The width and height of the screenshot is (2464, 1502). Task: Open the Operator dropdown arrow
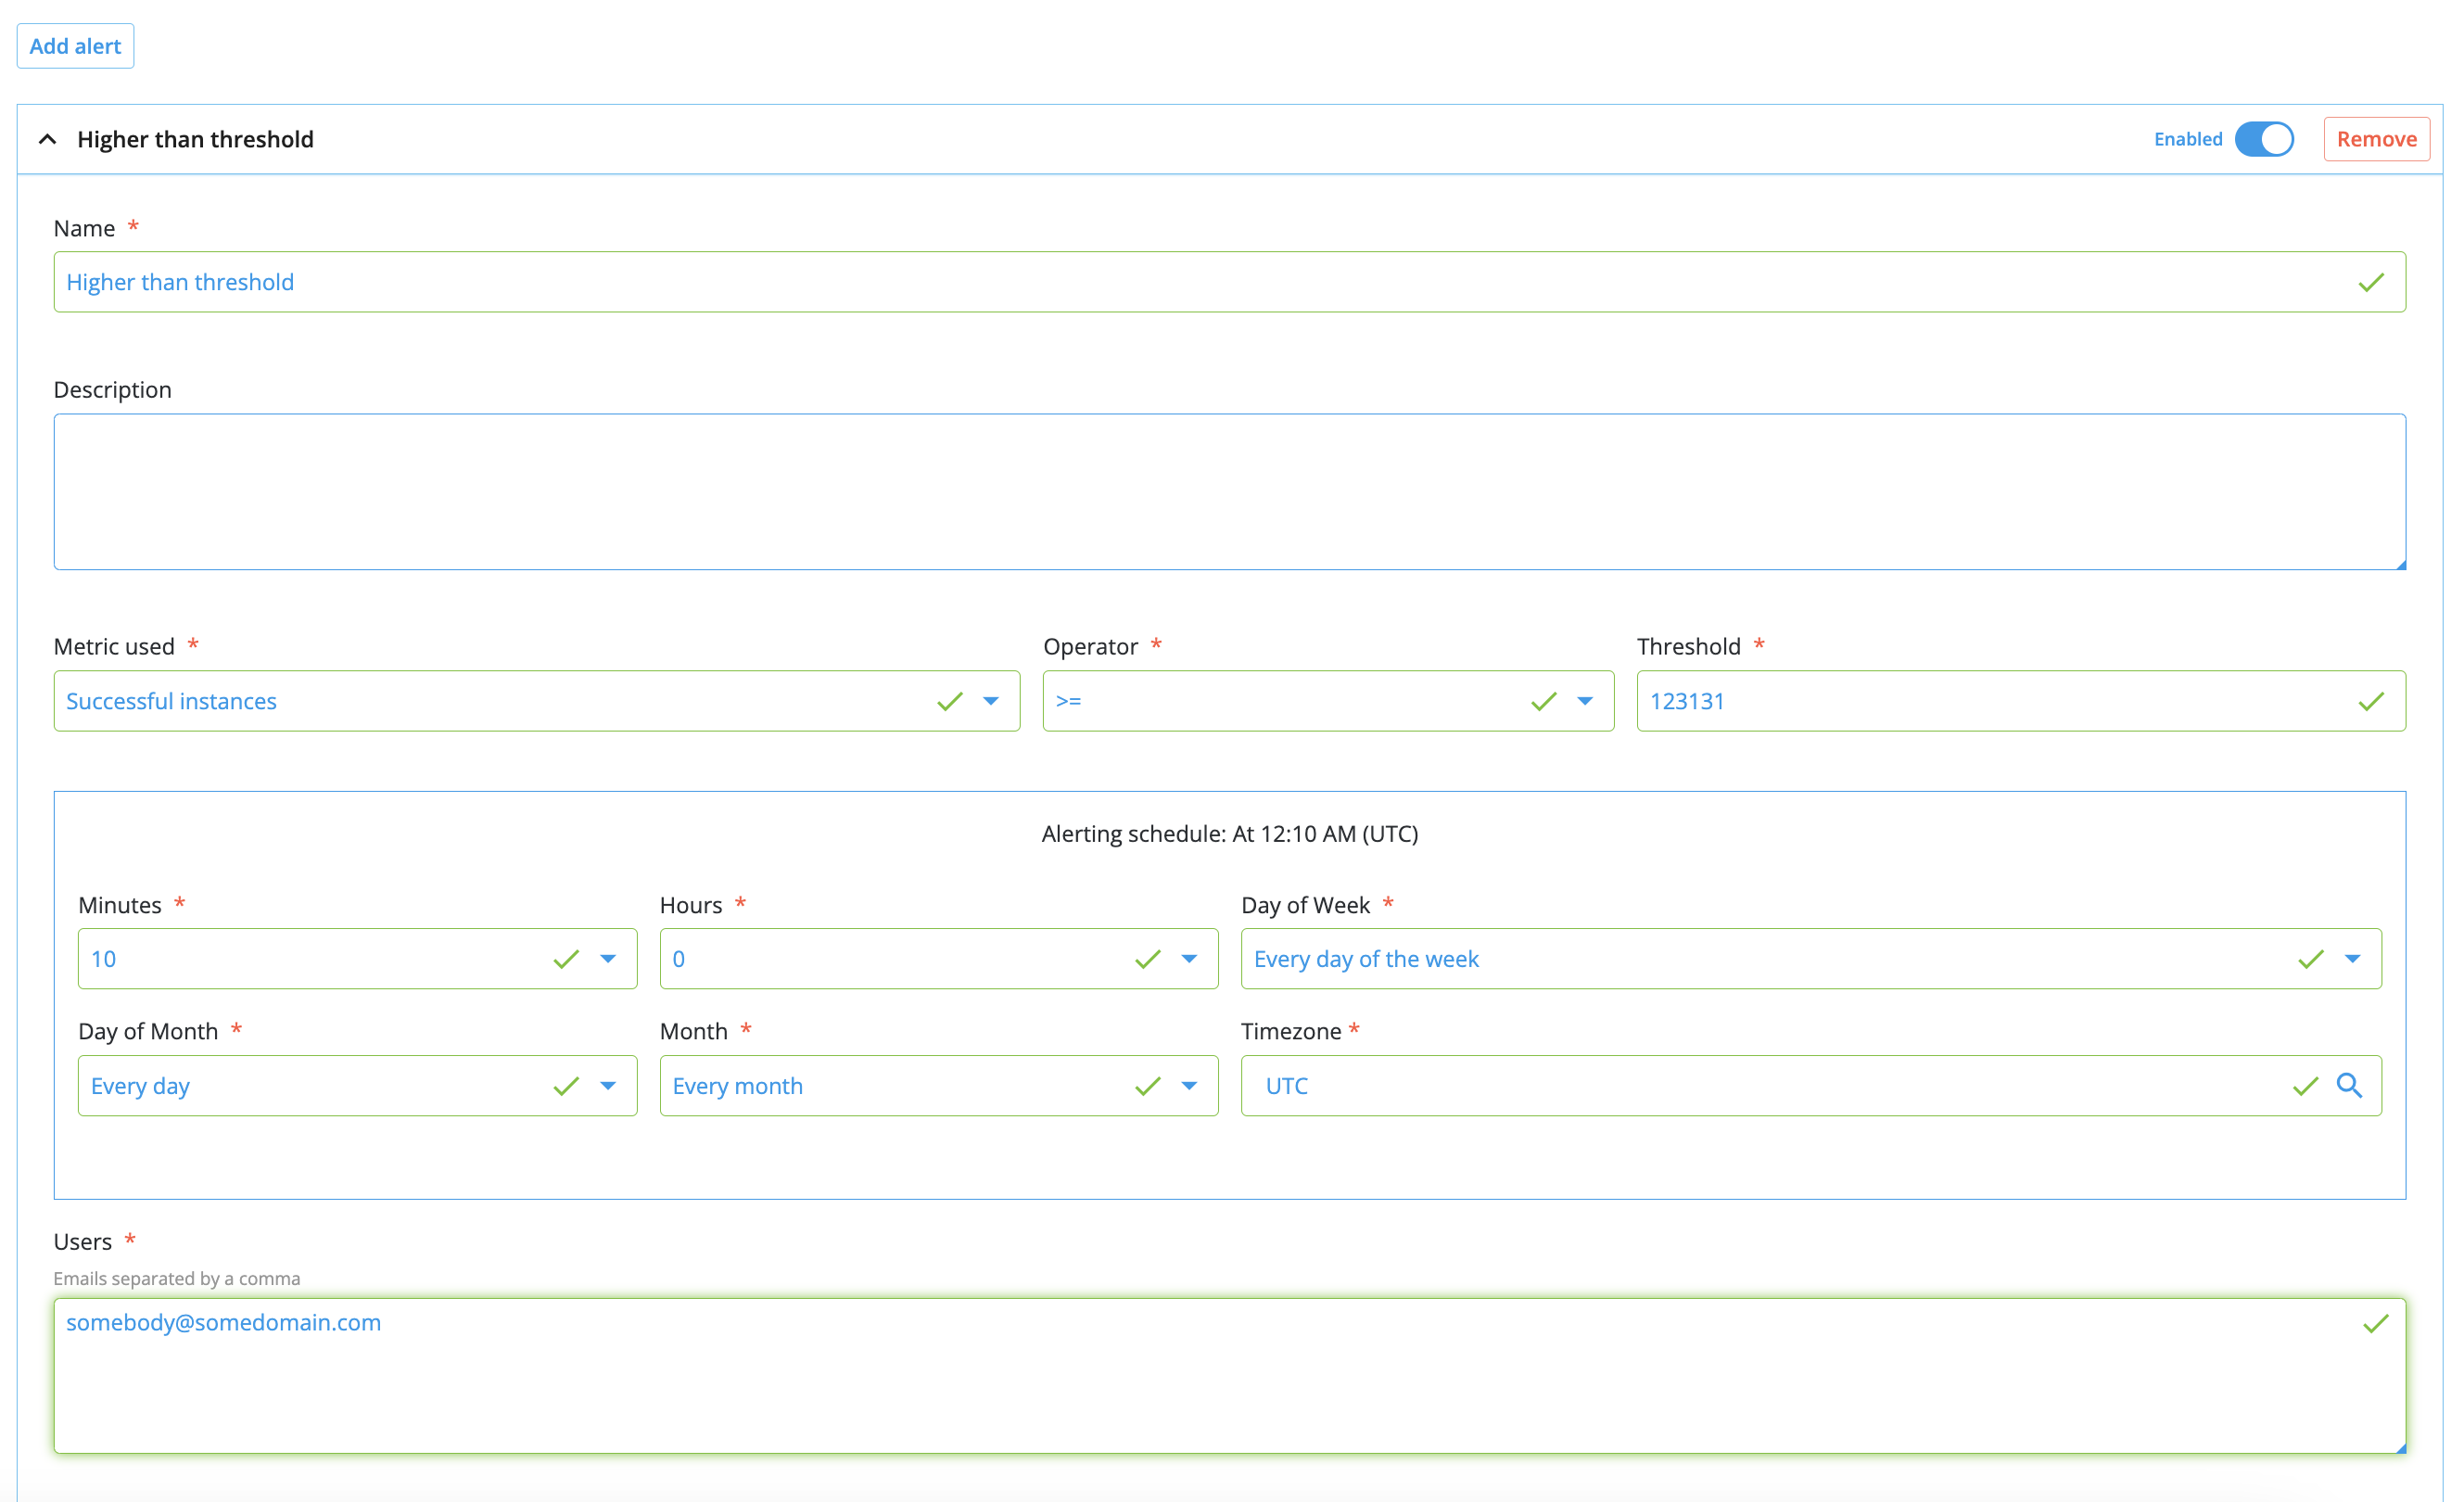coord(1584,702)
